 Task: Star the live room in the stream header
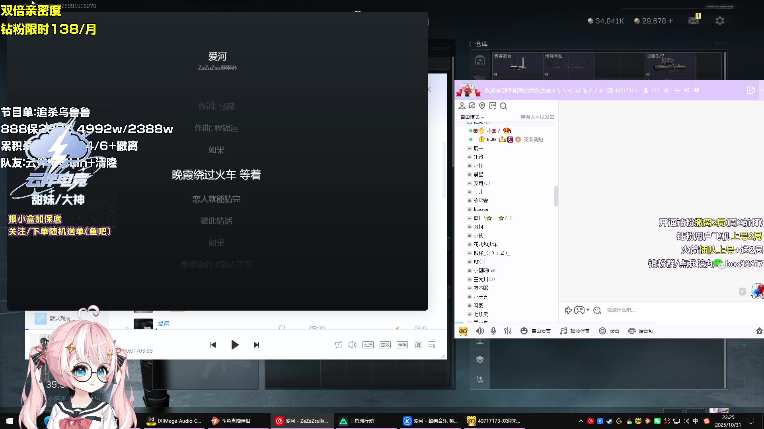[667, 90]
